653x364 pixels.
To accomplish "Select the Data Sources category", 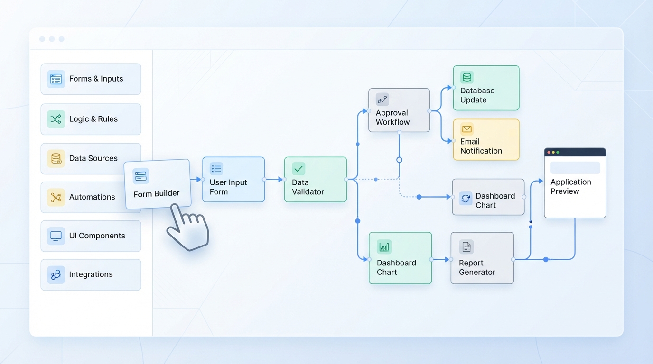I will pos(91,159).
